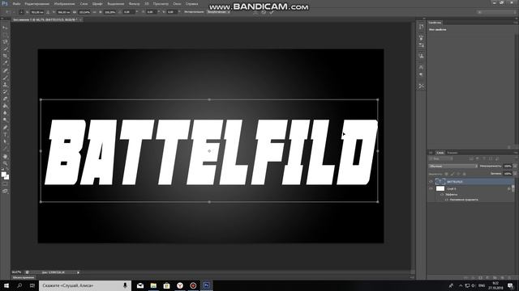Select the Rectangular Marquee tool
Viewport: 519px width, 291px height.
click(5, 35)
